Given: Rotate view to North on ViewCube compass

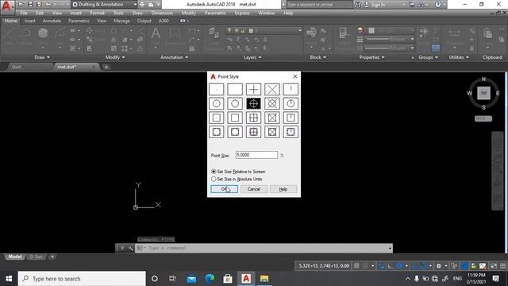Looking at the screenshot, I should 483,79.
